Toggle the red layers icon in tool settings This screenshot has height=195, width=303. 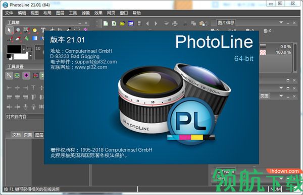click(x=35, y=75)
